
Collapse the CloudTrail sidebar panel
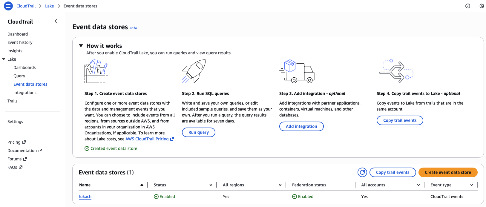[x=56, y=21]
